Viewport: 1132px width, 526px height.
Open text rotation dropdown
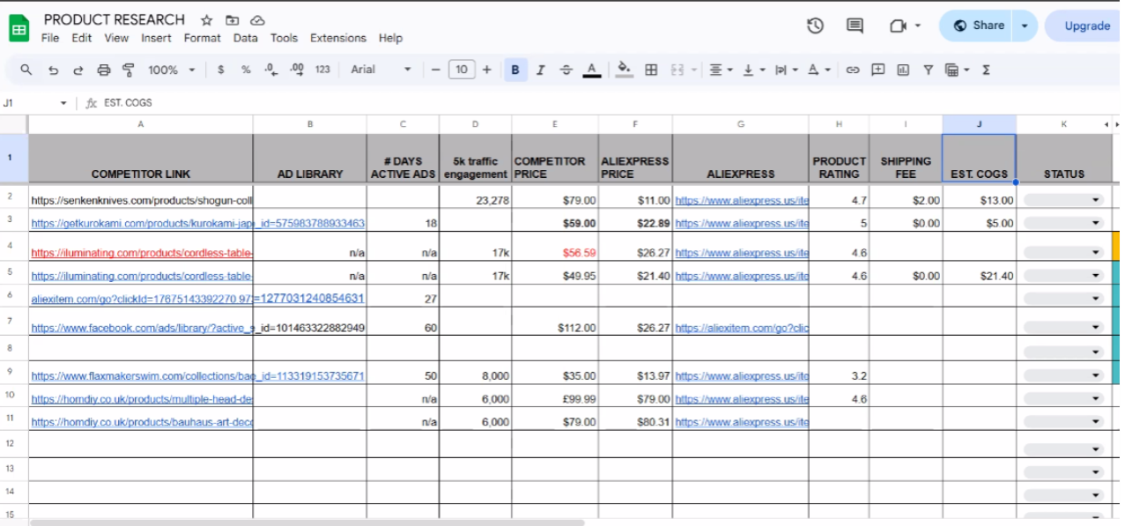click(x=818, y=70)
